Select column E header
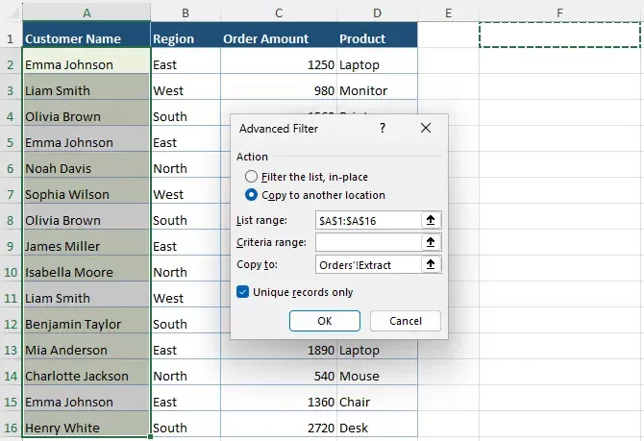The width and height of the screenshot is (644, 441). [x=448, y=12]
